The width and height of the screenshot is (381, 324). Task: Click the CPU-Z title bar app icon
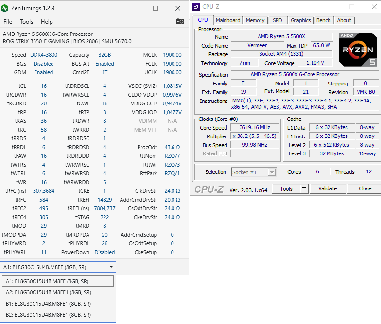[x=196, y=7]
